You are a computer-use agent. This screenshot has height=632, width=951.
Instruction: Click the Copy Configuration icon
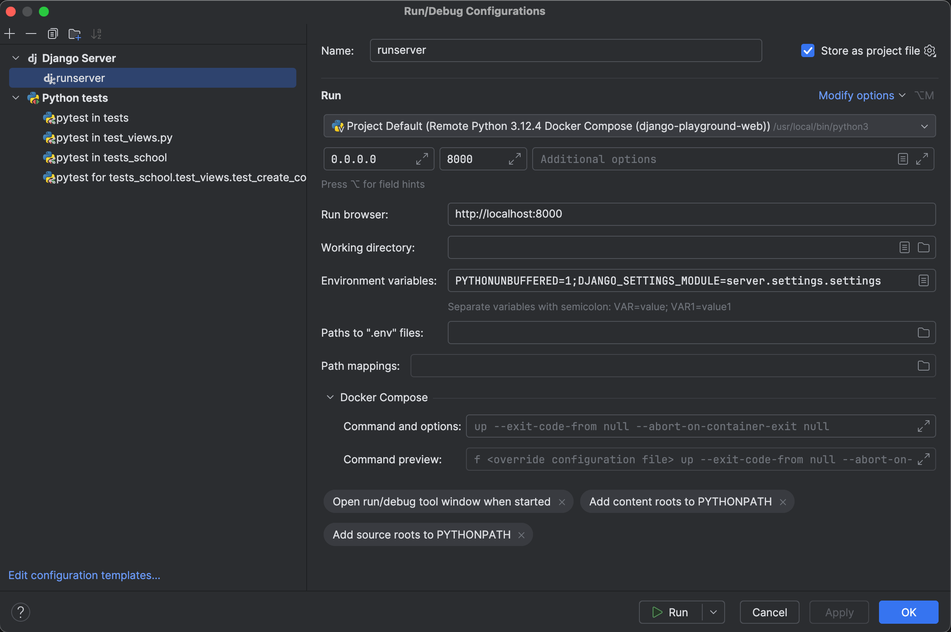click(x=53, y=34)
